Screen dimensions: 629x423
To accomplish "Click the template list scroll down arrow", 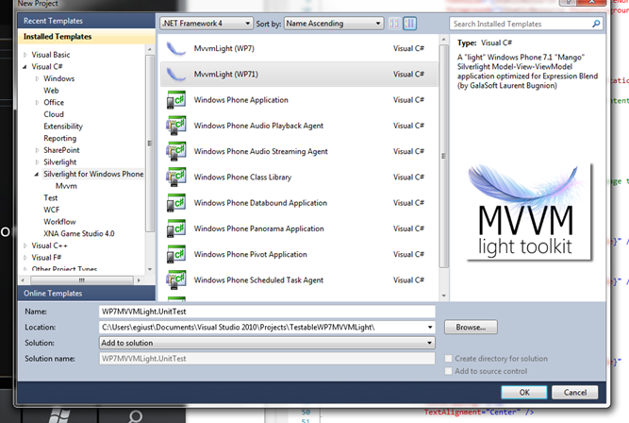I will (443, 296).
